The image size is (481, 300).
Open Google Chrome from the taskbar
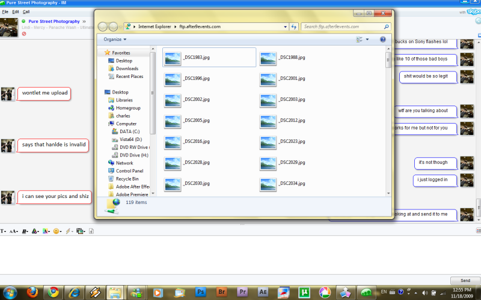point(54,293)
